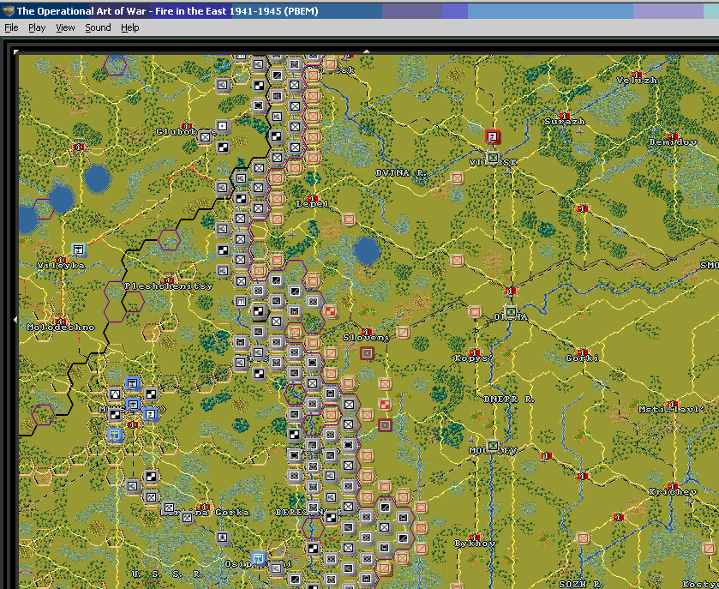Click the Demidov town label
The width and height of the screenshot is (719, 589).
[x=673, y=142]
